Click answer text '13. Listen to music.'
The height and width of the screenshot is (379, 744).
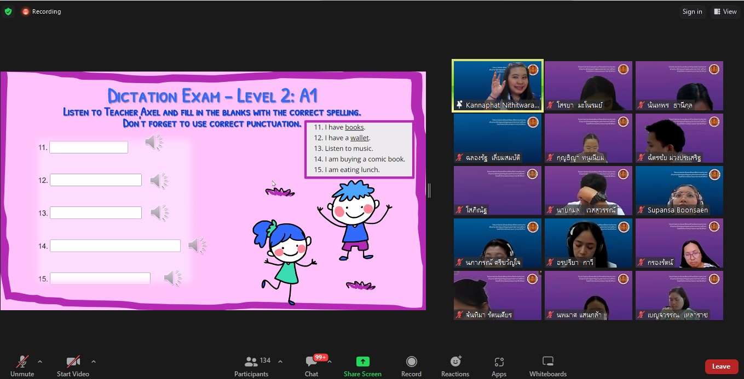tap(343, 149)
